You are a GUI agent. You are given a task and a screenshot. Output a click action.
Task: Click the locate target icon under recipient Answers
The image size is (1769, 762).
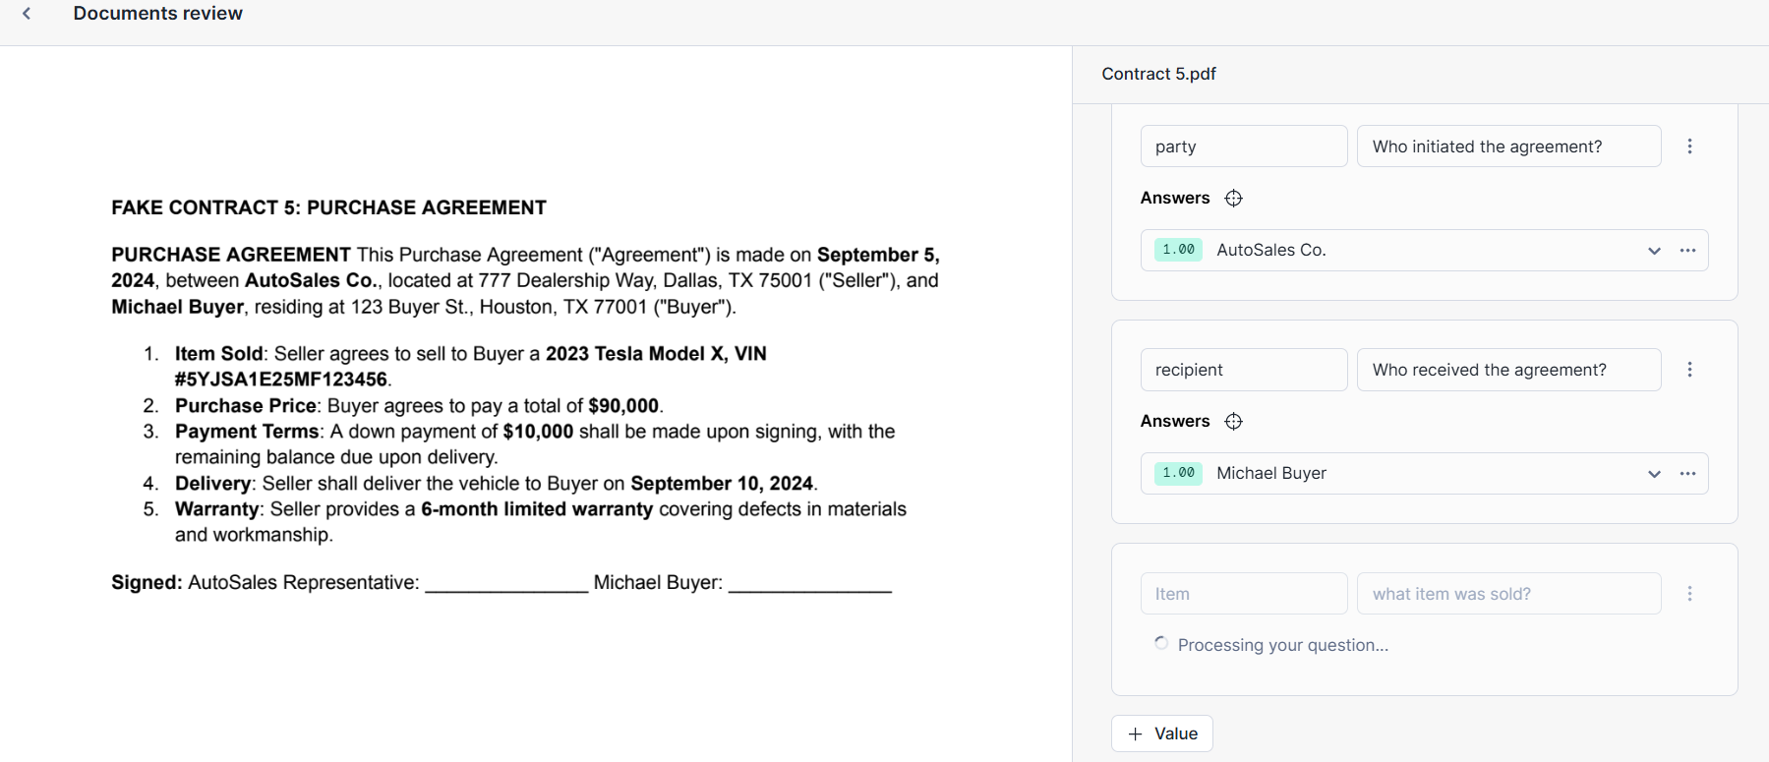coord(1233,422)
